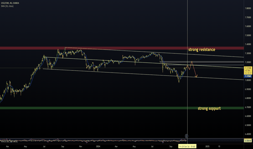Image resolution: width=253 pixels, height=149 pixels.
Task: Click the 6.50000 price axis label
Action: click(248, 125)
